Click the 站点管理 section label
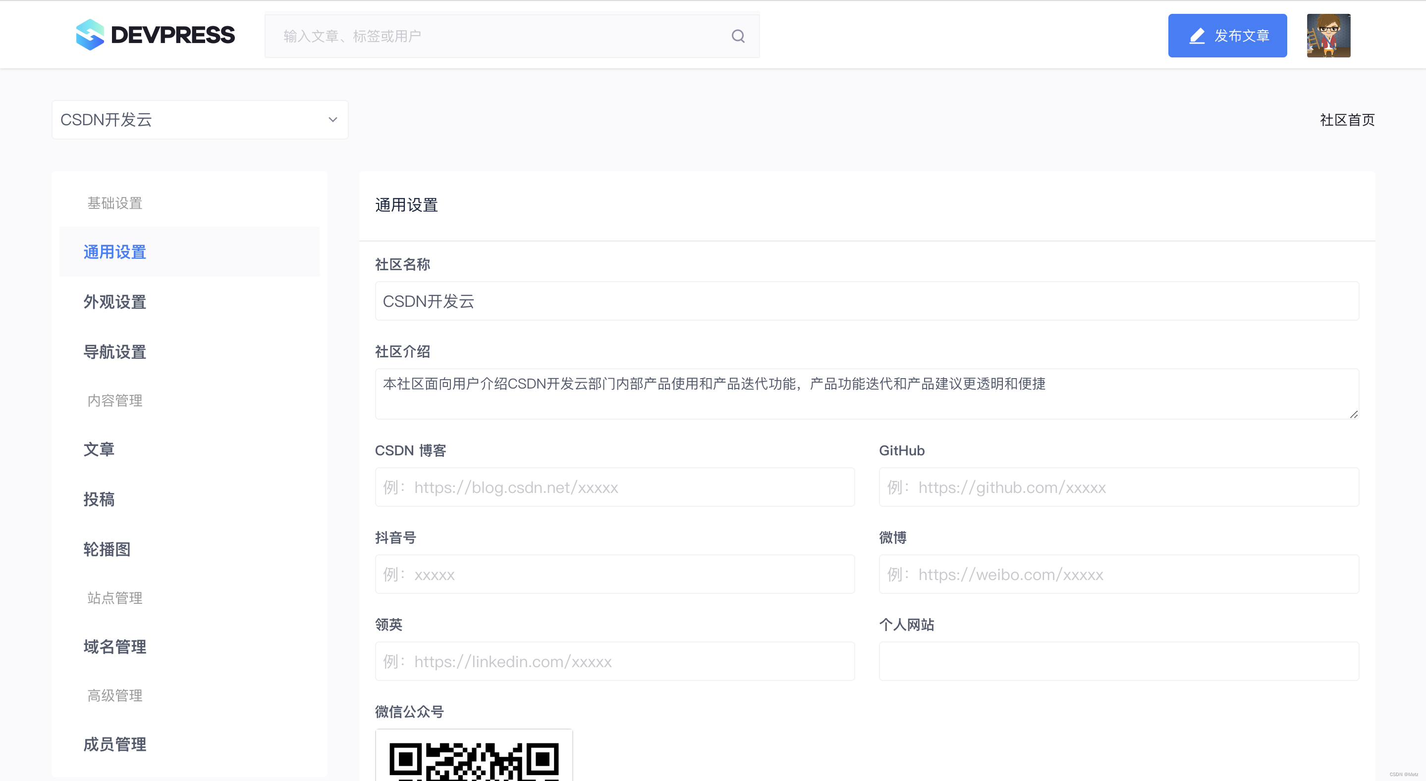Screen dimensions: 1426x781 (115, 598)
